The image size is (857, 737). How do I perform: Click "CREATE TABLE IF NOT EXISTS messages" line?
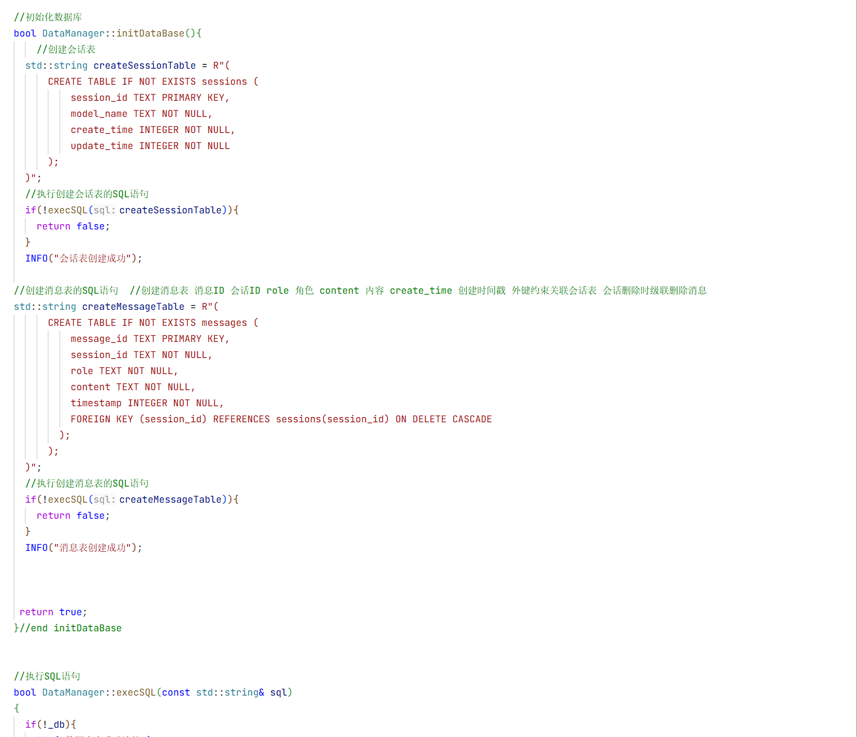click(153, 322)
